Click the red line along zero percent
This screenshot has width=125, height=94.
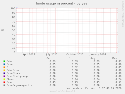click(67, 52)
